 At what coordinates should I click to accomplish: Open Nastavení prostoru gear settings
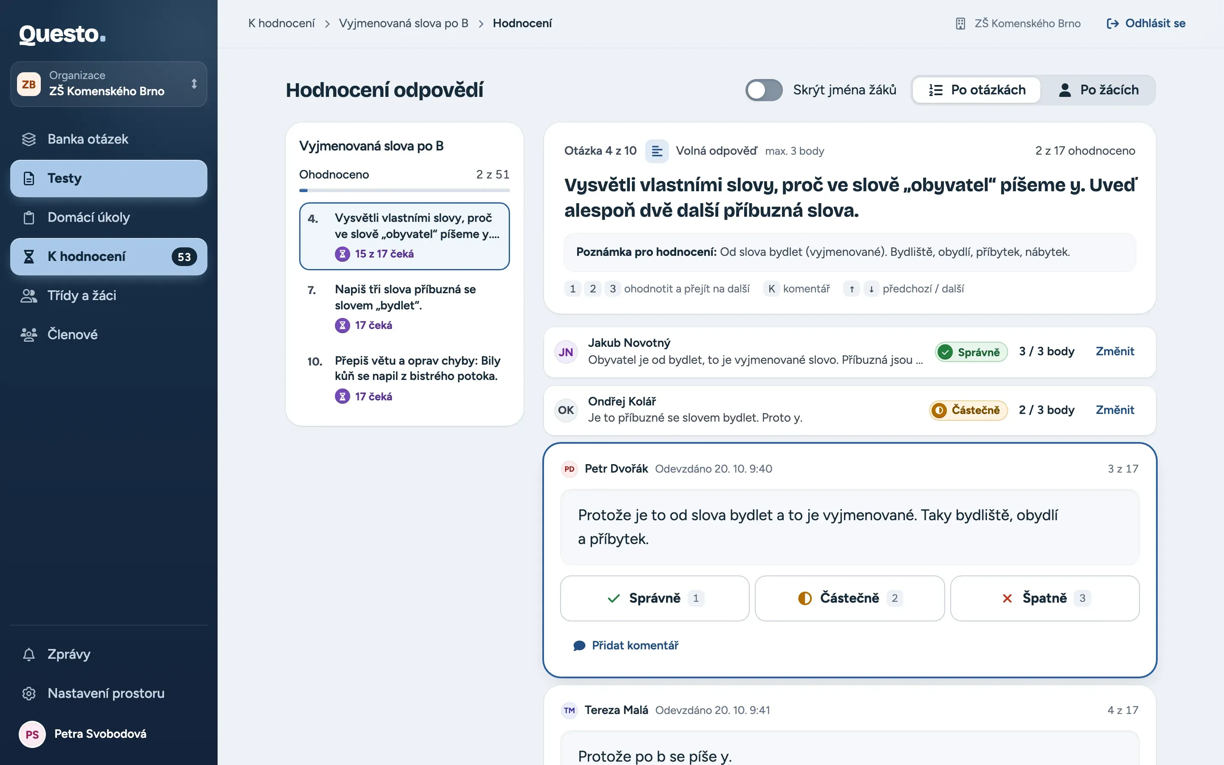point(29,693)
